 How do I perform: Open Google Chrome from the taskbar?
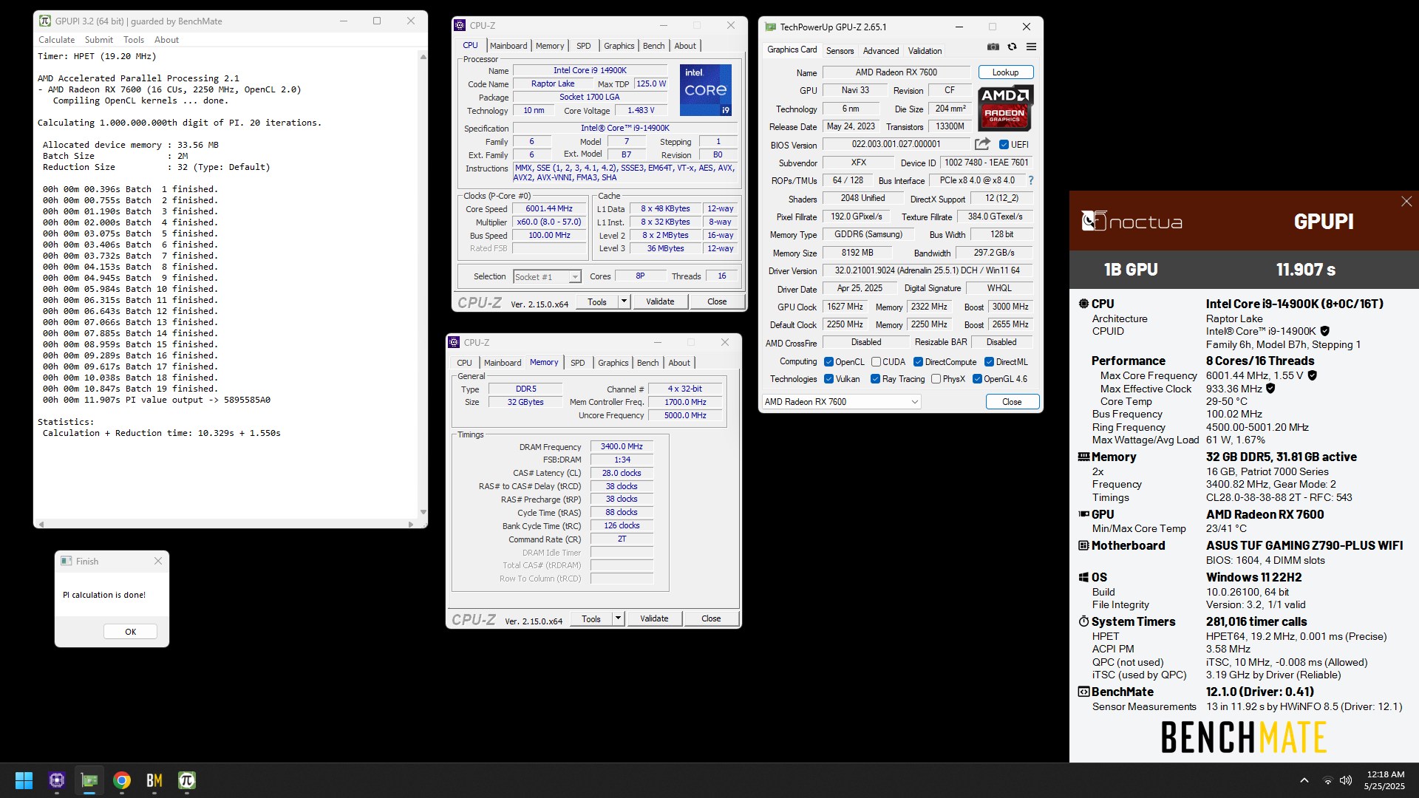[122, 780]
